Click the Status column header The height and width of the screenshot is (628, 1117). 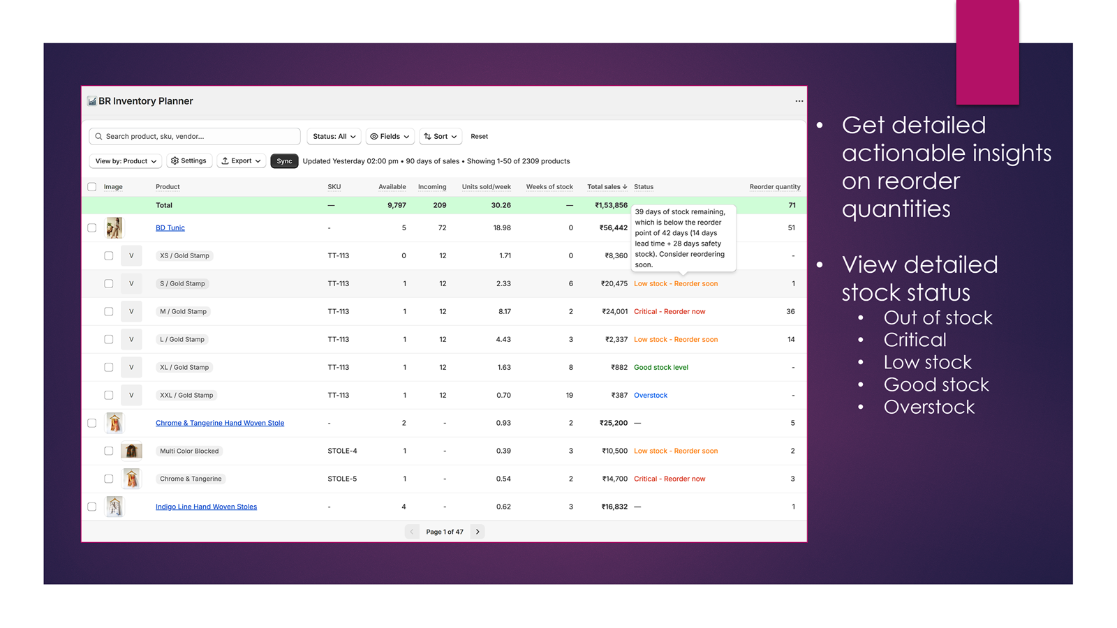tap(644, 187)
